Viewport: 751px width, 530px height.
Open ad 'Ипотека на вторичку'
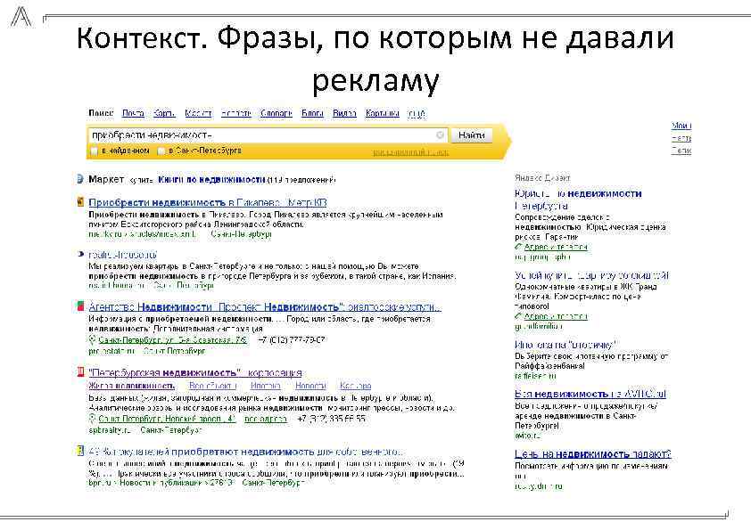[566, 345]
